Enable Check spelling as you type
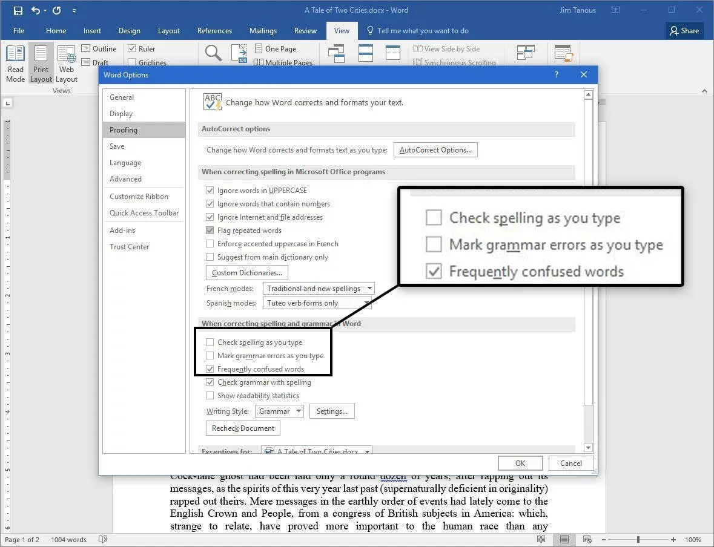The height and width of the screenshot is (547, 714). tap(210, 342)
